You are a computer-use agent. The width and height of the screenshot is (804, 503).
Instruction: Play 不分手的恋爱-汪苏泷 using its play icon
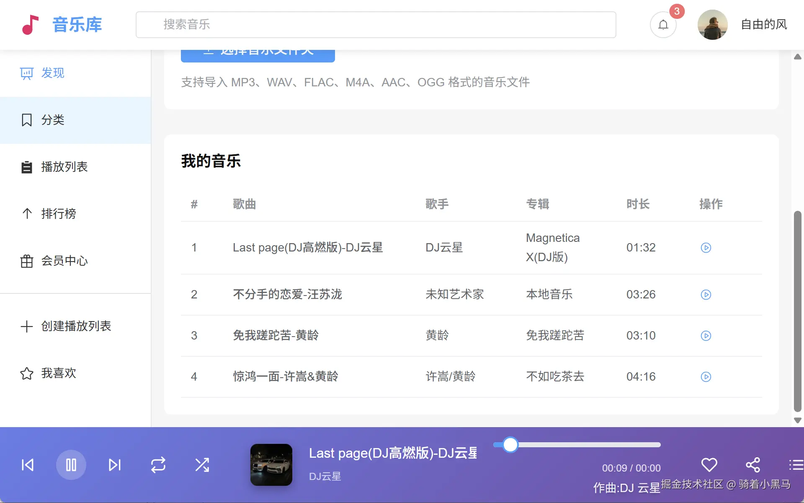(x=706, y=295)
